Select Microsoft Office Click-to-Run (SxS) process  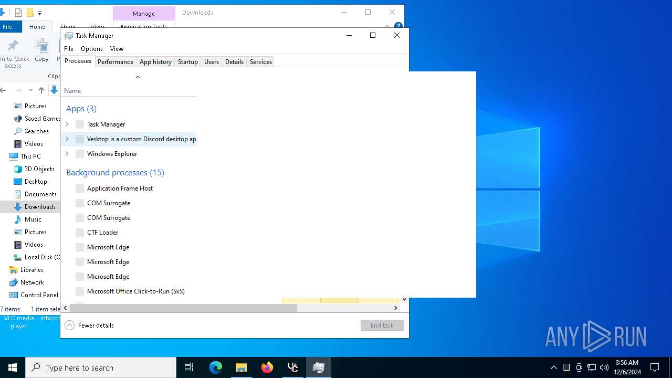[136, 291]
